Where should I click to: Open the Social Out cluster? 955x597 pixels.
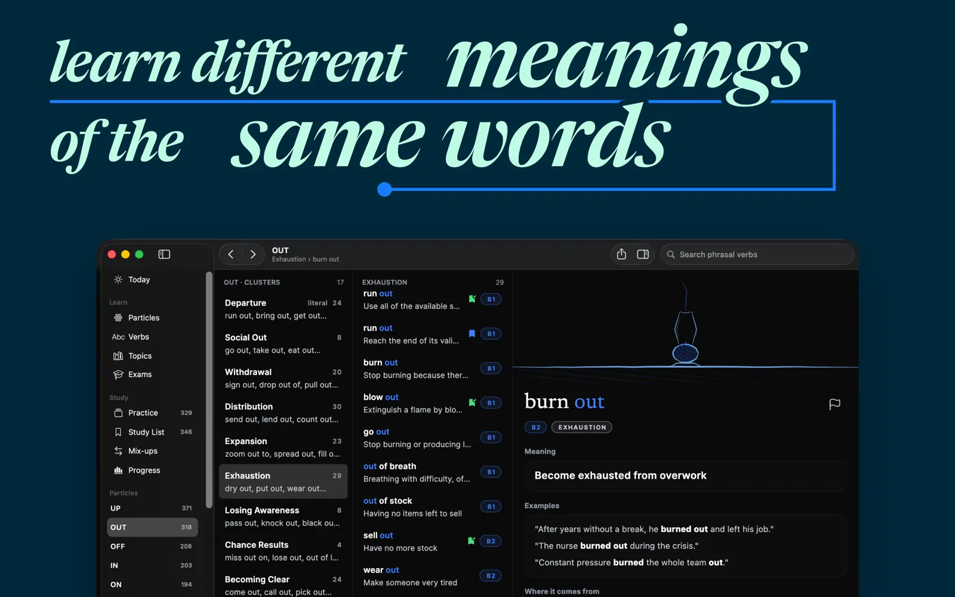click(283, 344)
